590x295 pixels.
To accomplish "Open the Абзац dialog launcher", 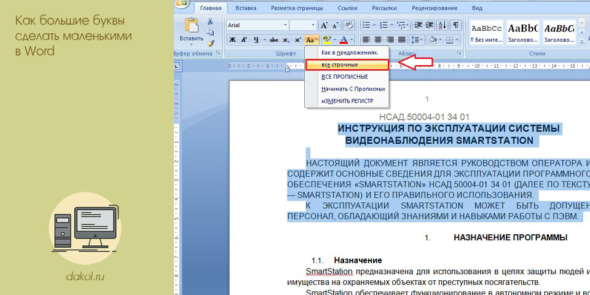I will (460, 53).
